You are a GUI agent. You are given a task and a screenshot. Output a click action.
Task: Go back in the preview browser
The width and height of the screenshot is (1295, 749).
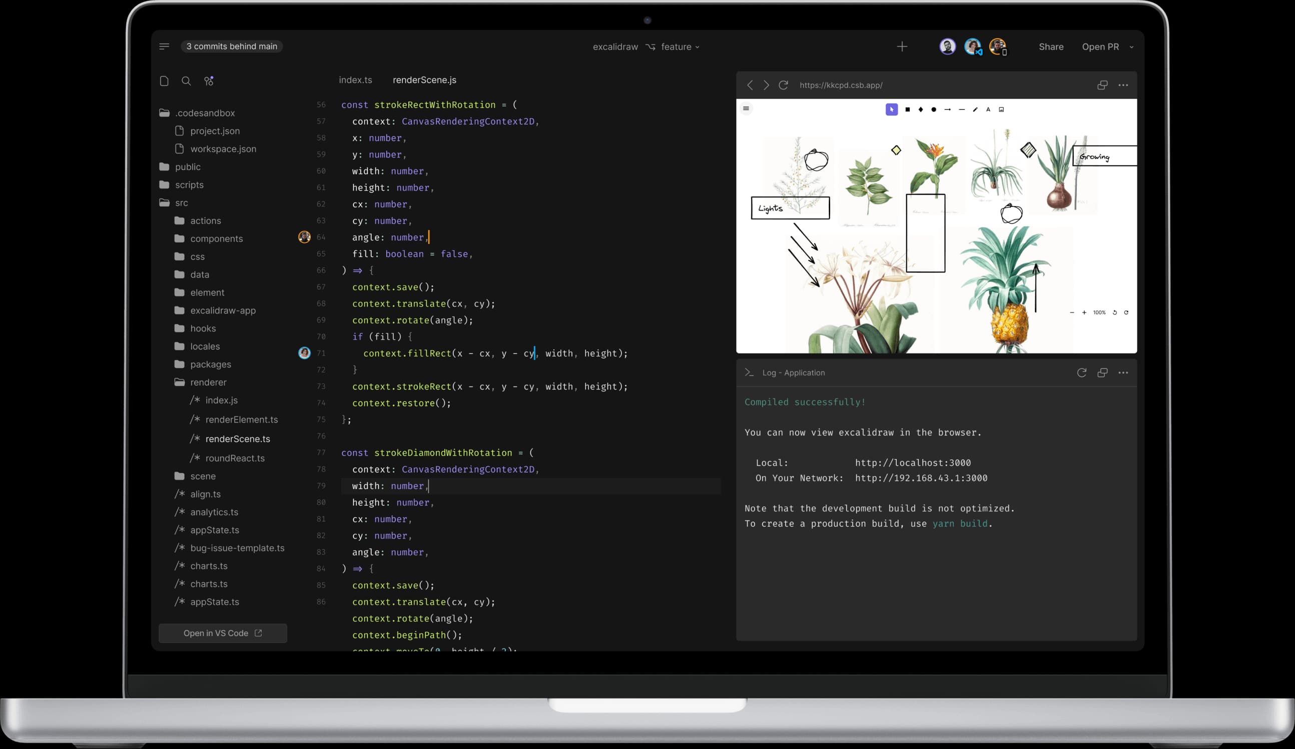(x=750, y=85)
